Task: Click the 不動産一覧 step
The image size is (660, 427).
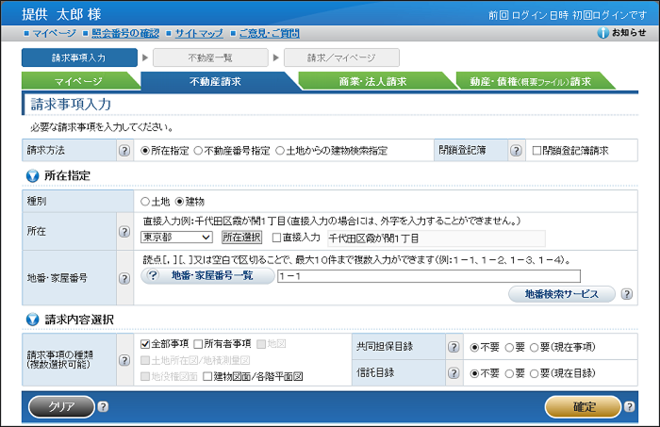Action: click(210, 57)
